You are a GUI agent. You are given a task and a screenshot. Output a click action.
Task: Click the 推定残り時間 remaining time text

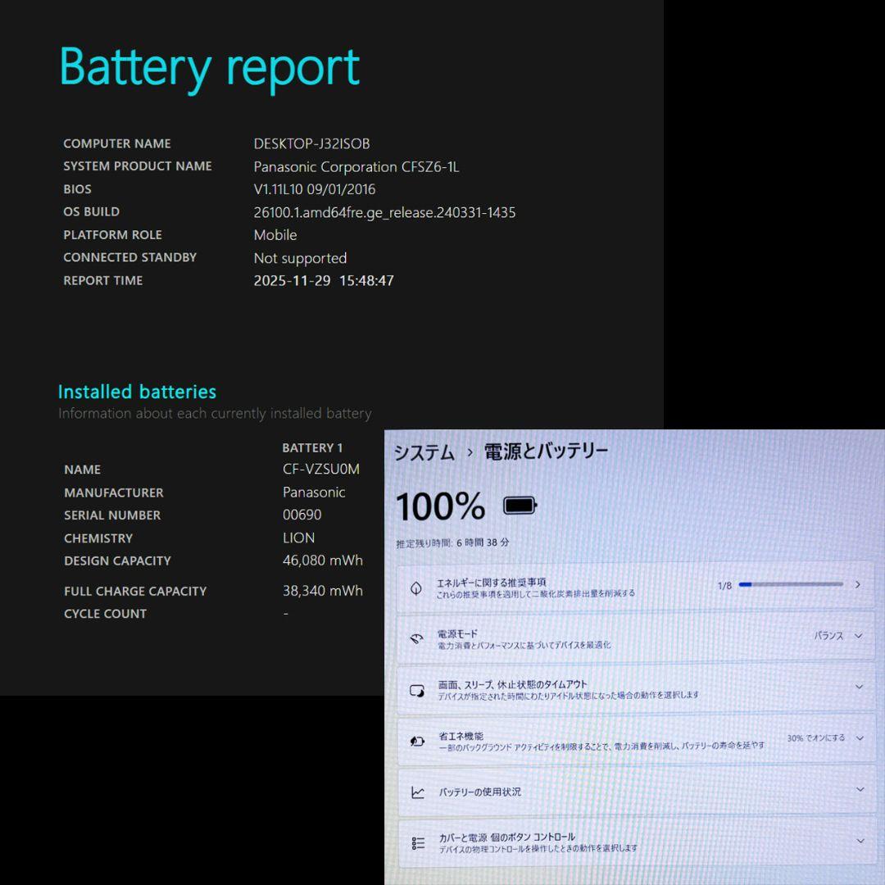452,542
